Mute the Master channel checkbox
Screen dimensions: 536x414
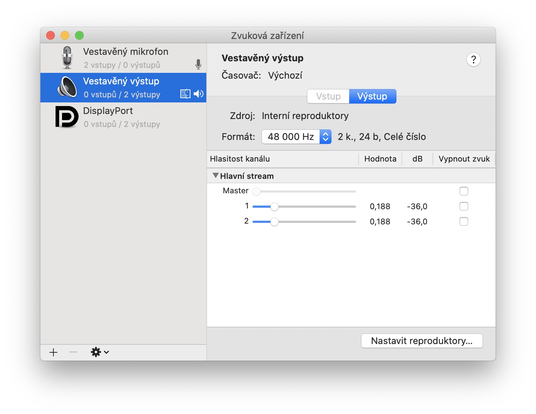(x=464, y=191)
